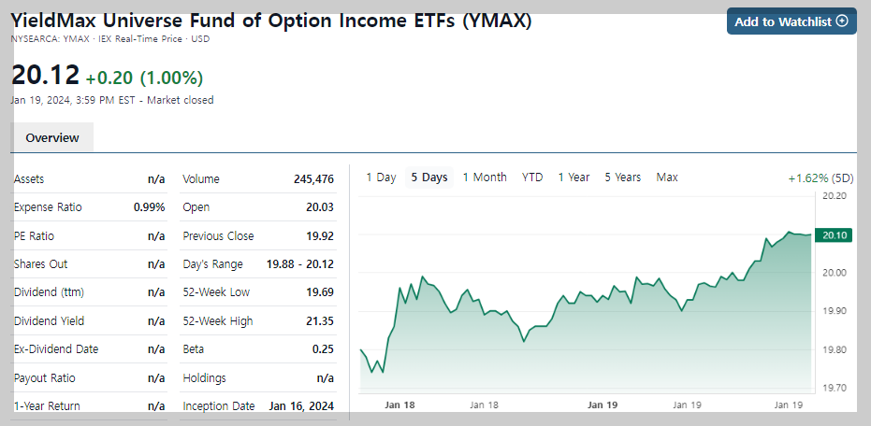Image resolution: width=871 pixels, height=426 pixels.
Task: Click the 19.80 y-axis label on chart
Action: [834, 350]
